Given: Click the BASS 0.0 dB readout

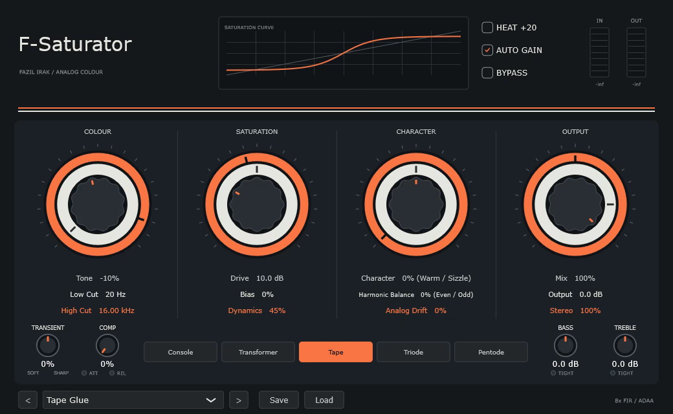Looking at the screenshot, I should coord(566,364).
